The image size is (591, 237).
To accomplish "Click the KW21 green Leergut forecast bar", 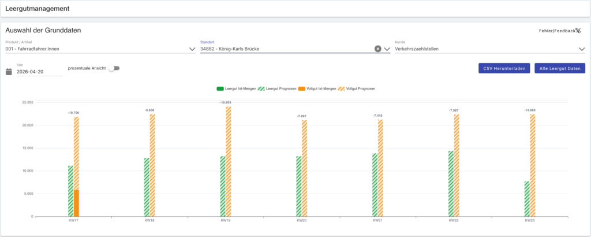I will click(x=375, y=185).
